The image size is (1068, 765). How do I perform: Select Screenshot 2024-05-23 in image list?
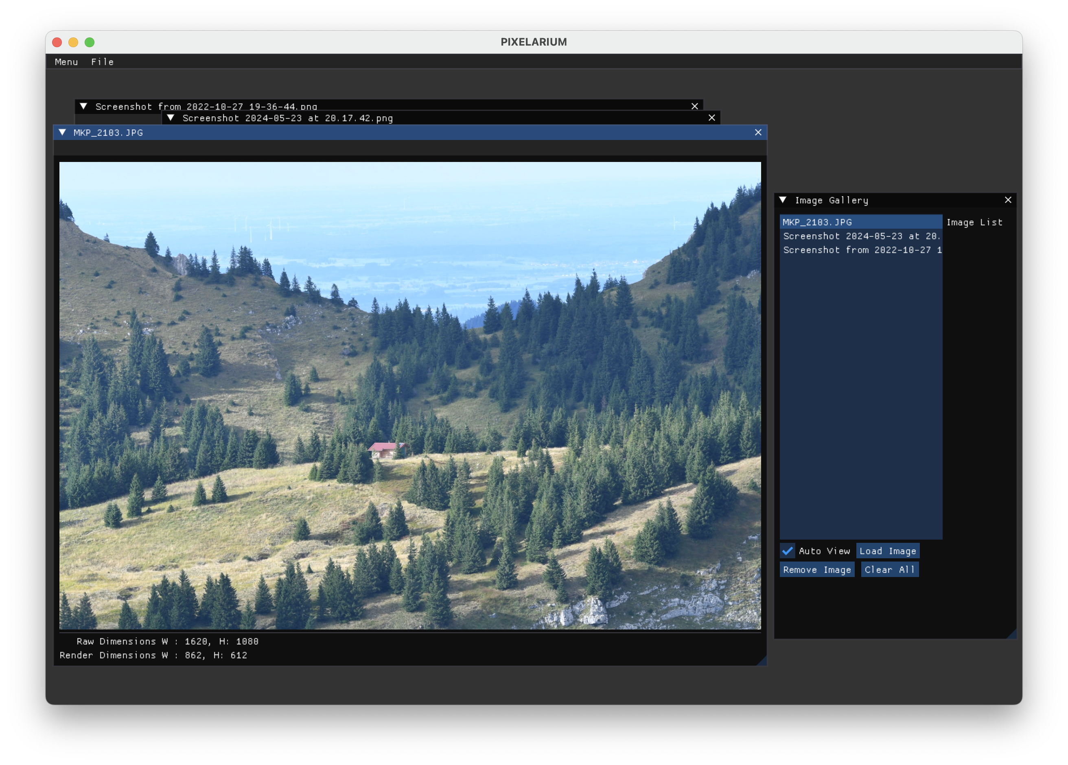(x=860, y=236)
